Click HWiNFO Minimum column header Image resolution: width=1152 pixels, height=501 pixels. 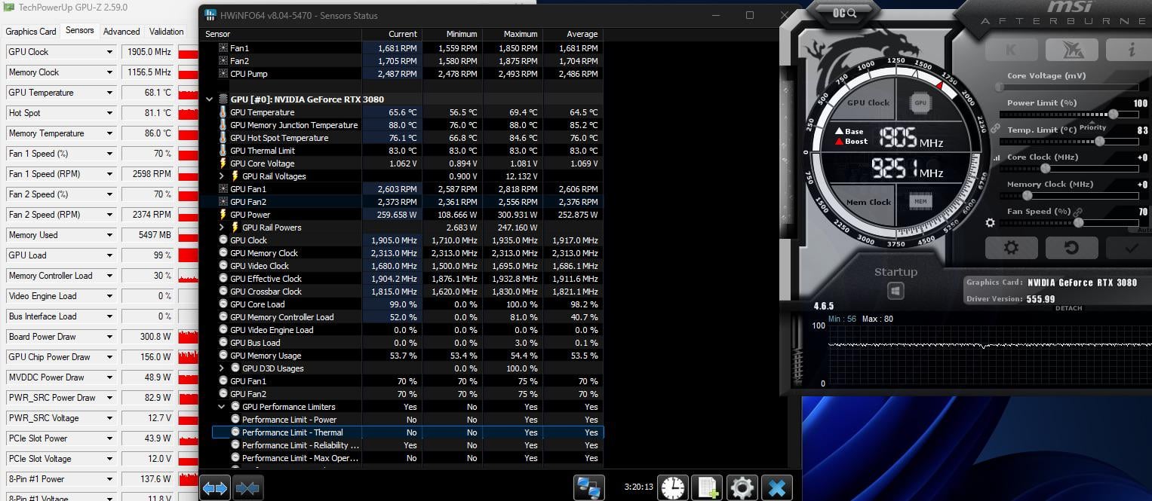coord(453,34)
